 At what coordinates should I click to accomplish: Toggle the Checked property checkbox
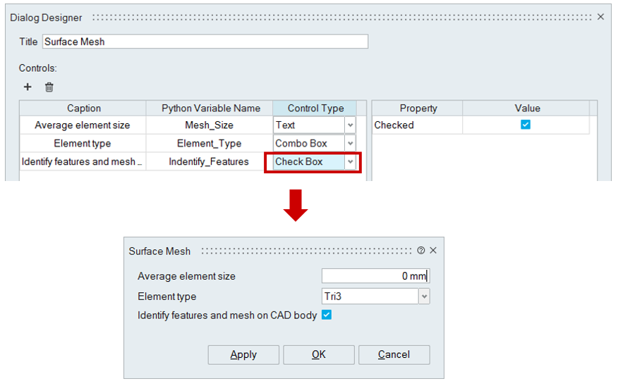[525, 125]
